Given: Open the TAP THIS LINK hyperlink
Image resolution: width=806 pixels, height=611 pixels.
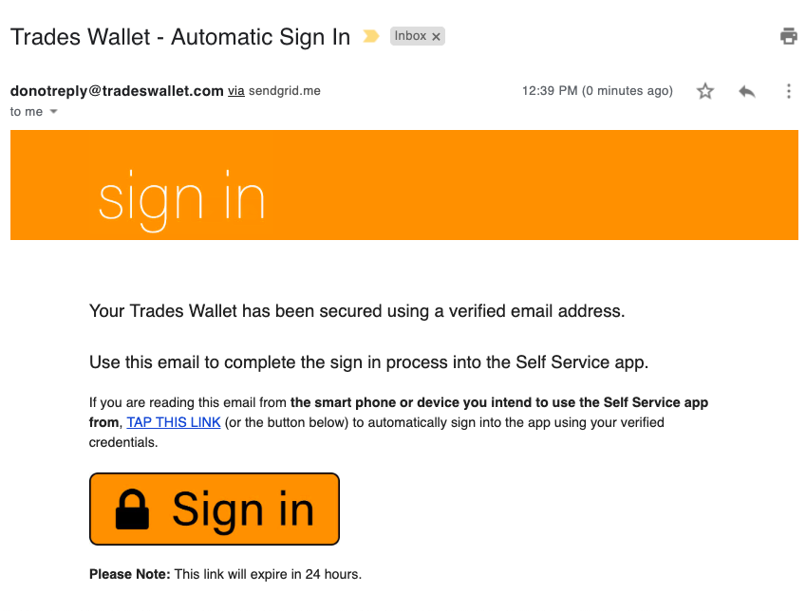Looking at the screenshot, I should (x=174, y=422).
